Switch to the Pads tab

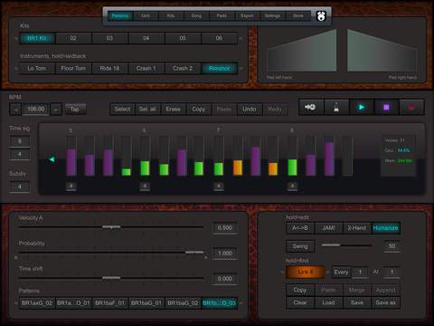coord(222,15)
